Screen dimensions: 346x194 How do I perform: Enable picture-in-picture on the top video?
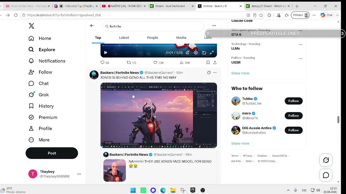click(204, 53)
